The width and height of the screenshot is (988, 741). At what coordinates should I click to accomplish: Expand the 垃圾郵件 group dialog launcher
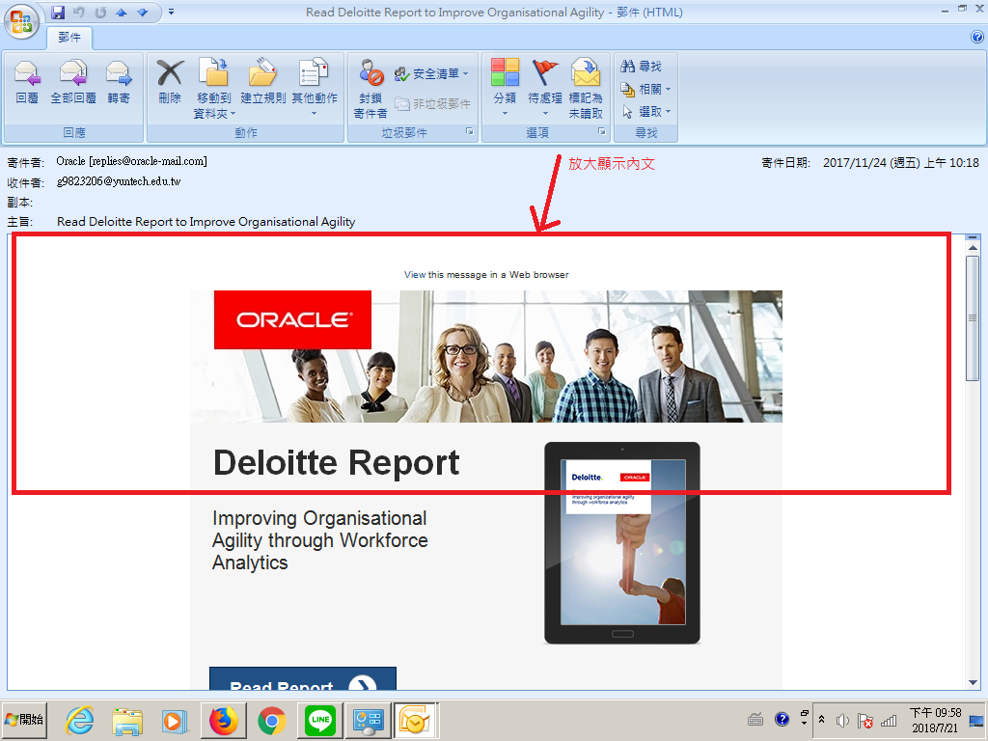pos(470,131)
